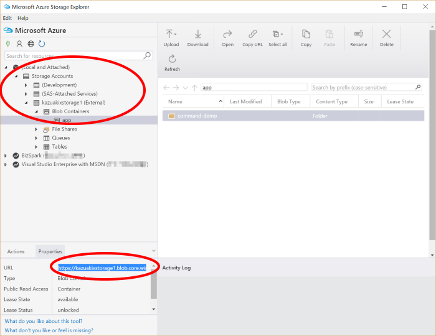Click the blue Refresh All icon

(42, 44)
